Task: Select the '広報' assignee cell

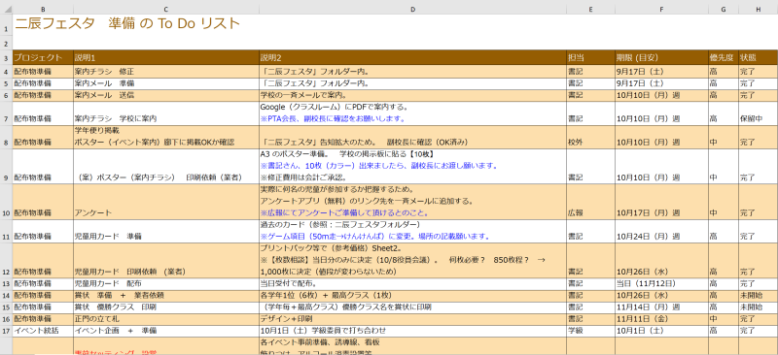Action: coord(590,202)
